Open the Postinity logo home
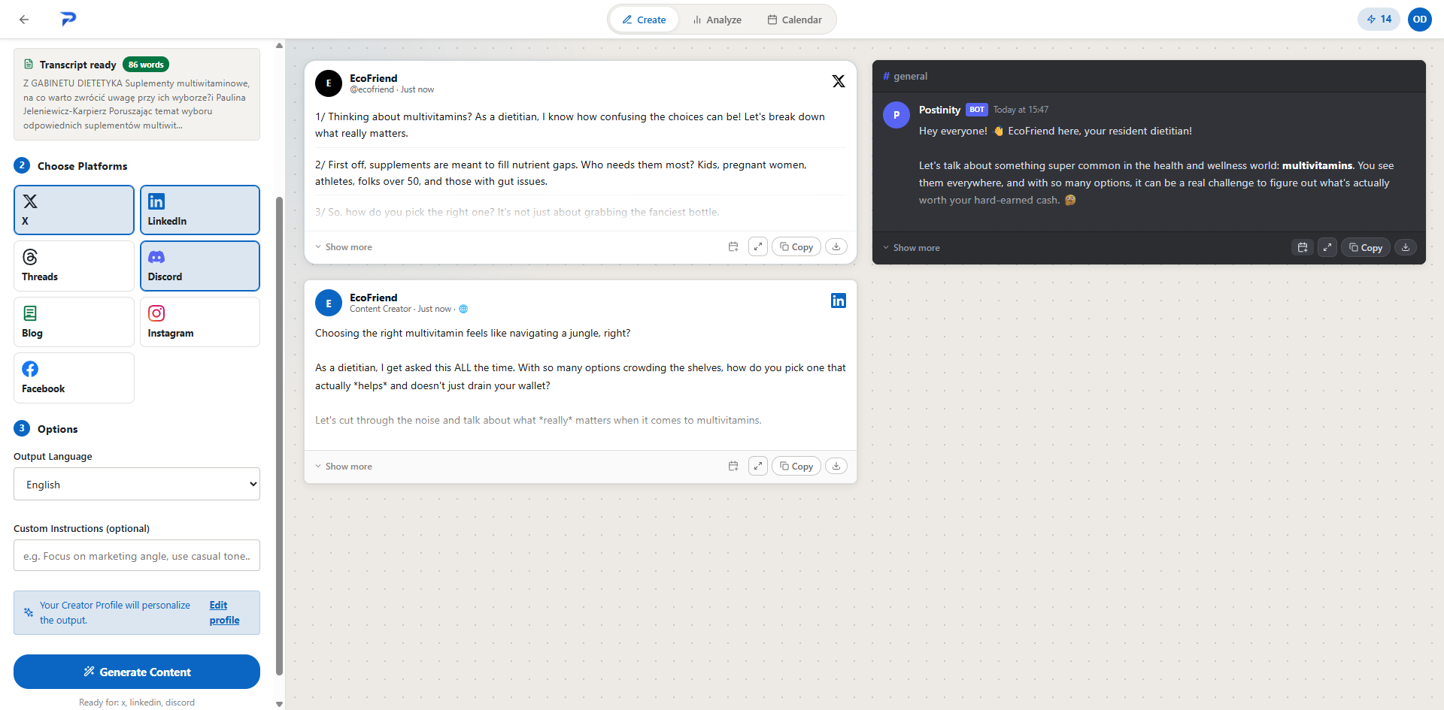Image resolution: width=1444 pixels, height=710 pixels. [68, 20]
